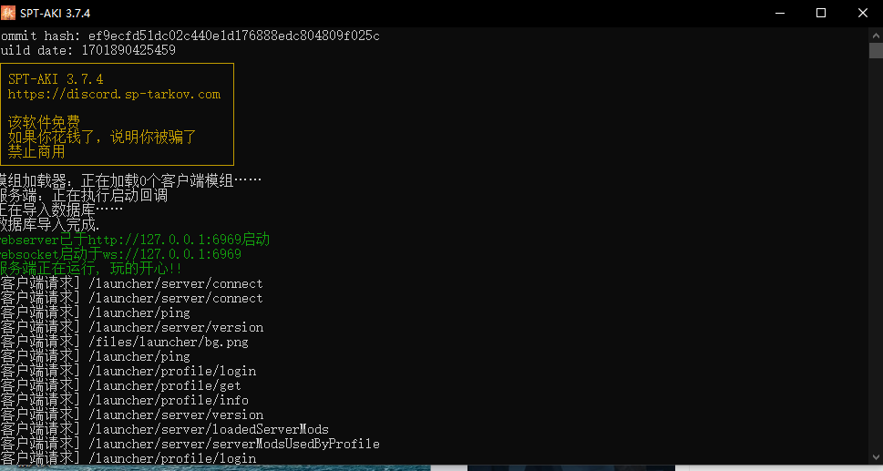Click the /launcher/profile/get log entry
Viewport: 883px width, 471px height.
click(x=164, y=385)
